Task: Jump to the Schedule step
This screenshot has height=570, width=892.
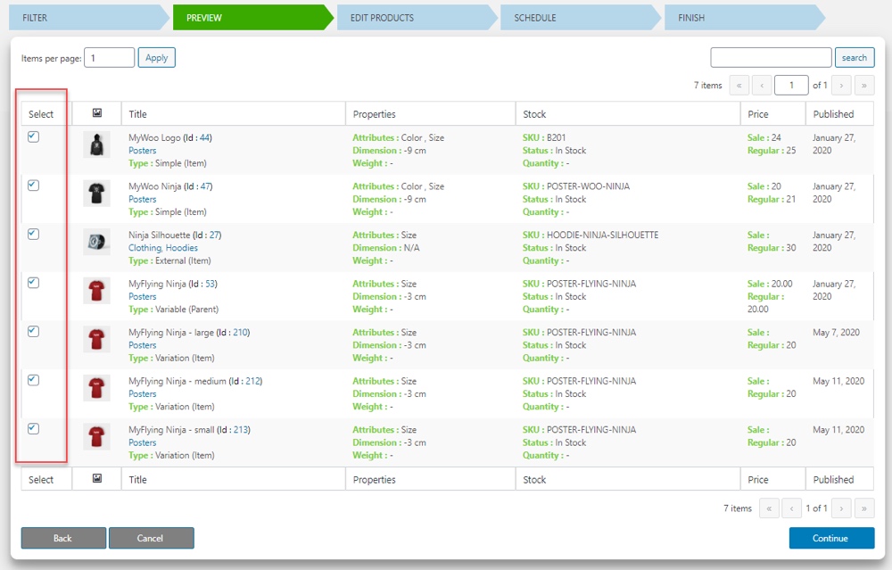Action: pos(576,18)
